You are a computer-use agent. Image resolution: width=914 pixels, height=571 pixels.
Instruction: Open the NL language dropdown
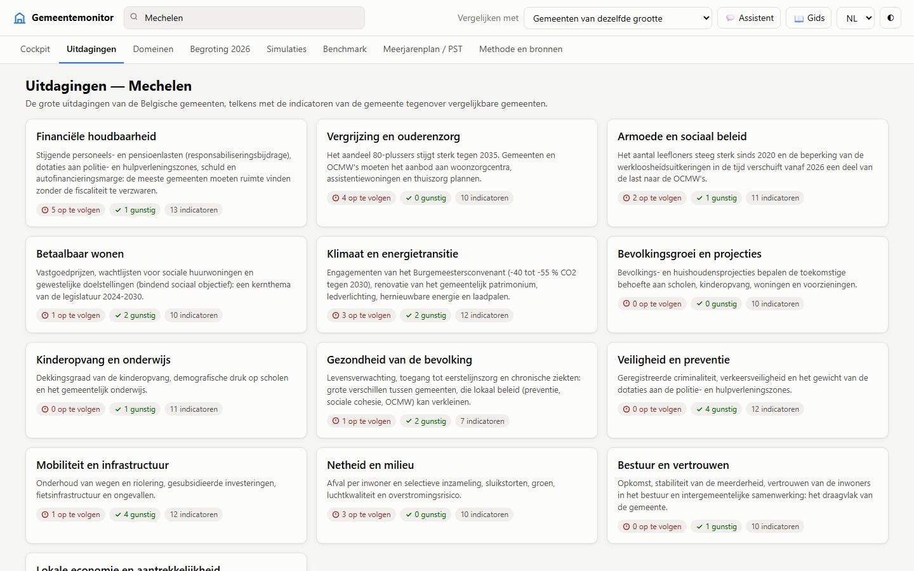(x=856, y=18)
